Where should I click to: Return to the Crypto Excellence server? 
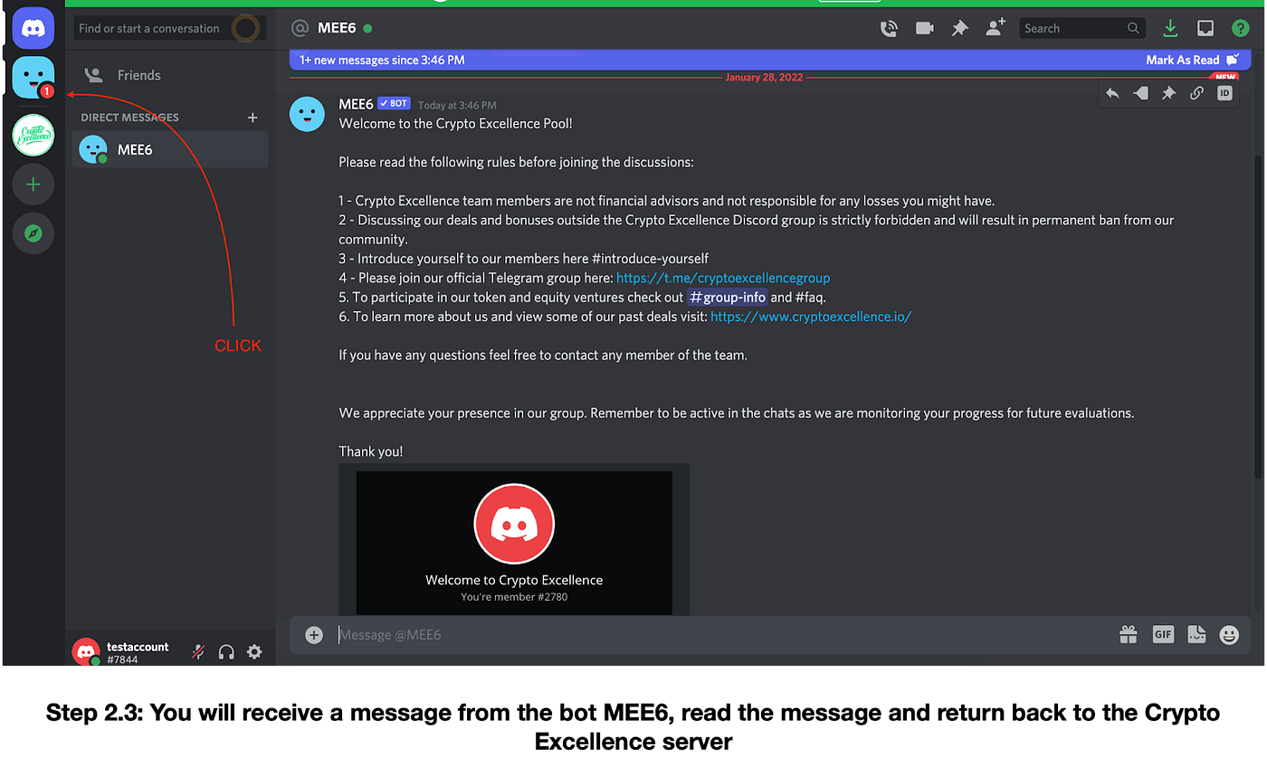pos(33,136)
